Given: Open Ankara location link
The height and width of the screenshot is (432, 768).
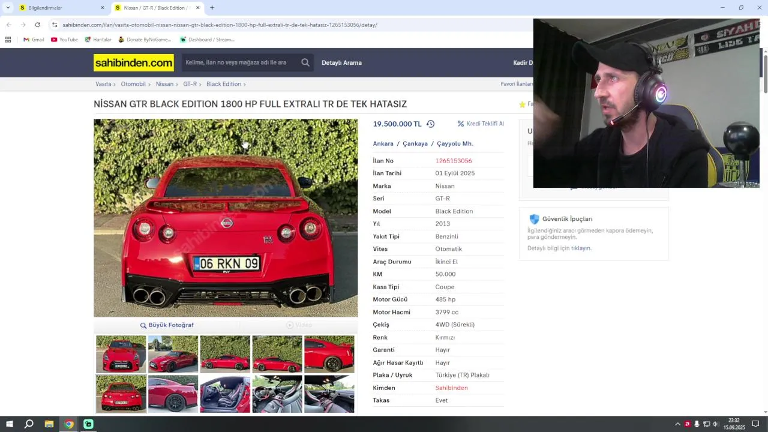Looking at the screenshot, I should pos(383,144).
